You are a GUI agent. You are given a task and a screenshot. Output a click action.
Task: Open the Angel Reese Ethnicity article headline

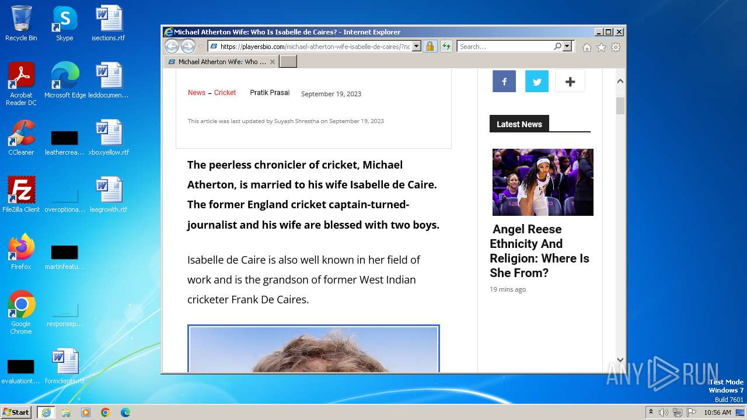click(539, 251)
